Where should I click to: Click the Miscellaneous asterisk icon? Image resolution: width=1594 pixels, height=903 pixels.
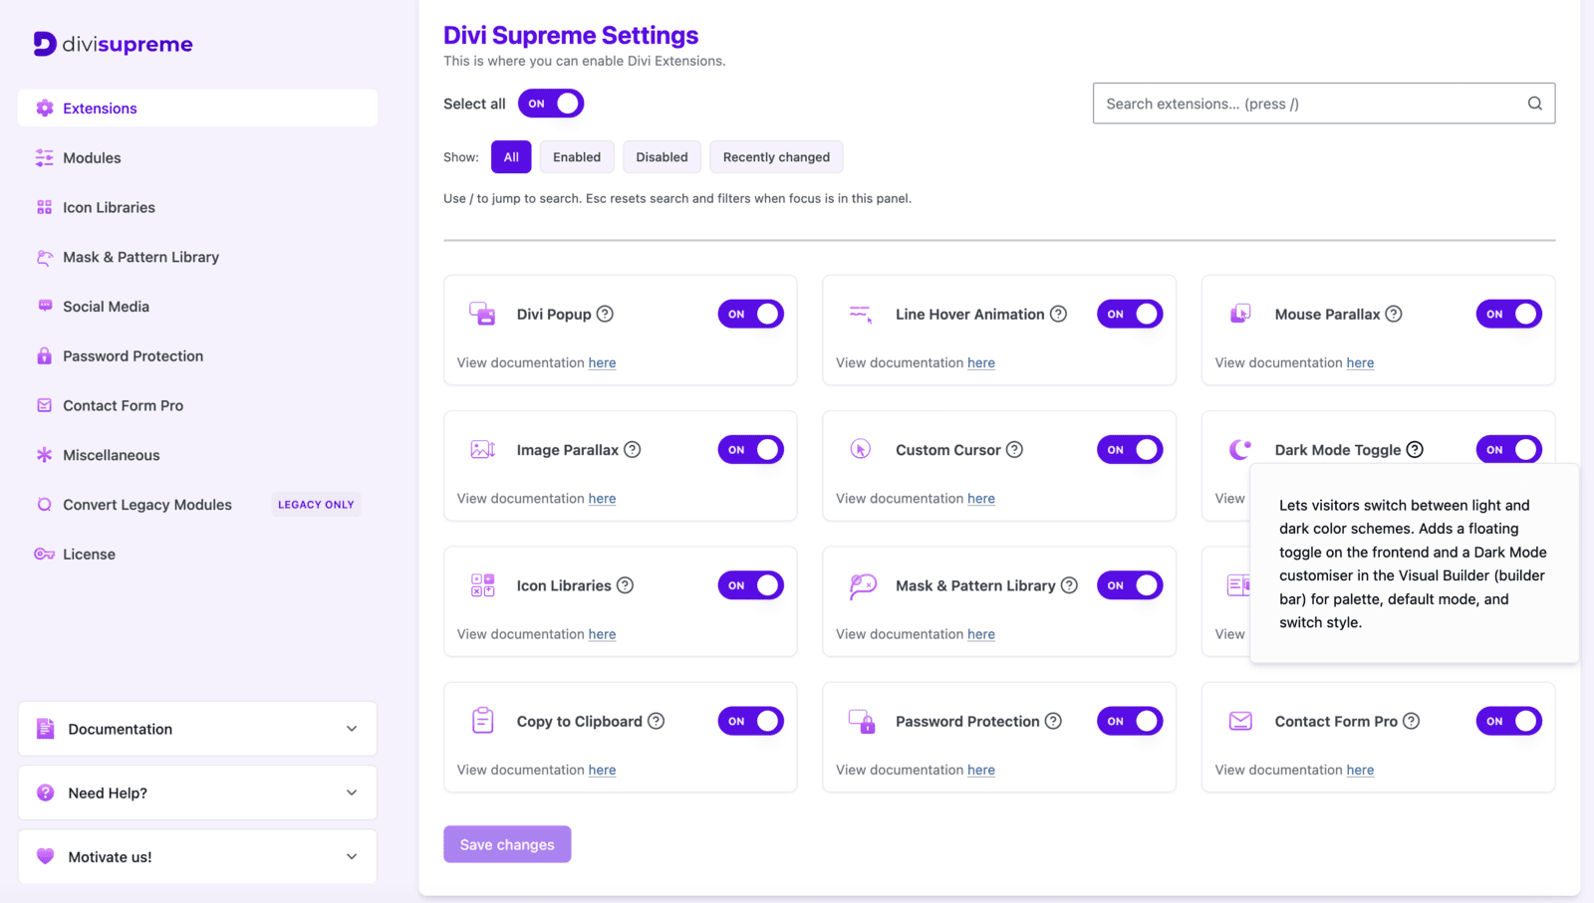[45, 455]
